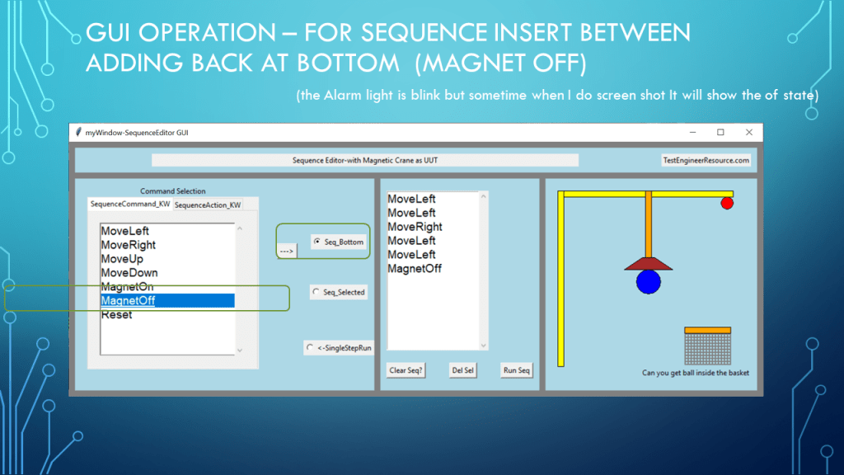Screen dimensions: 844x475
Task: Choose MoveDown in the command list
Action: pyautogui.click(x=129, y=273)
